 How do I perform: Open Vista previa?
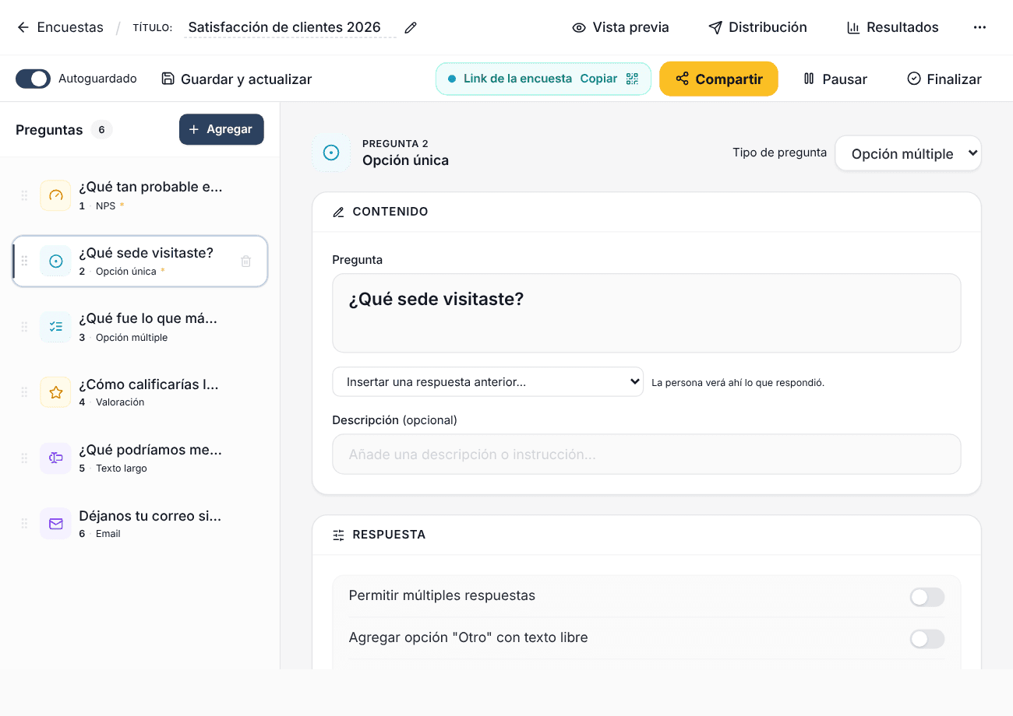pyautogui.click(x=620, y=27)
